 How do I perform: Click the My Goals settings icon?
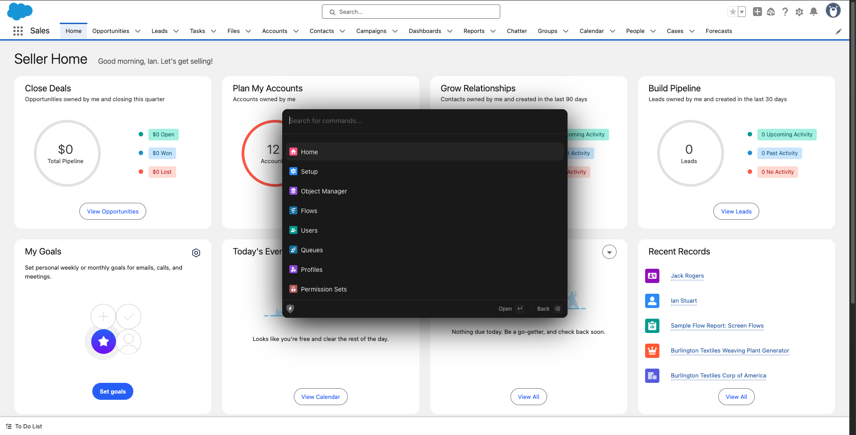coord(196,253)
